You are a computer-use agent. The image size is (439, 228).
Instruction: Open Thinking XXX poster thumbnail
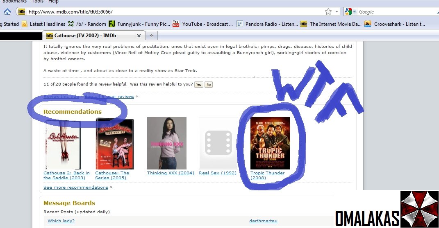click(x=167, y=143)
